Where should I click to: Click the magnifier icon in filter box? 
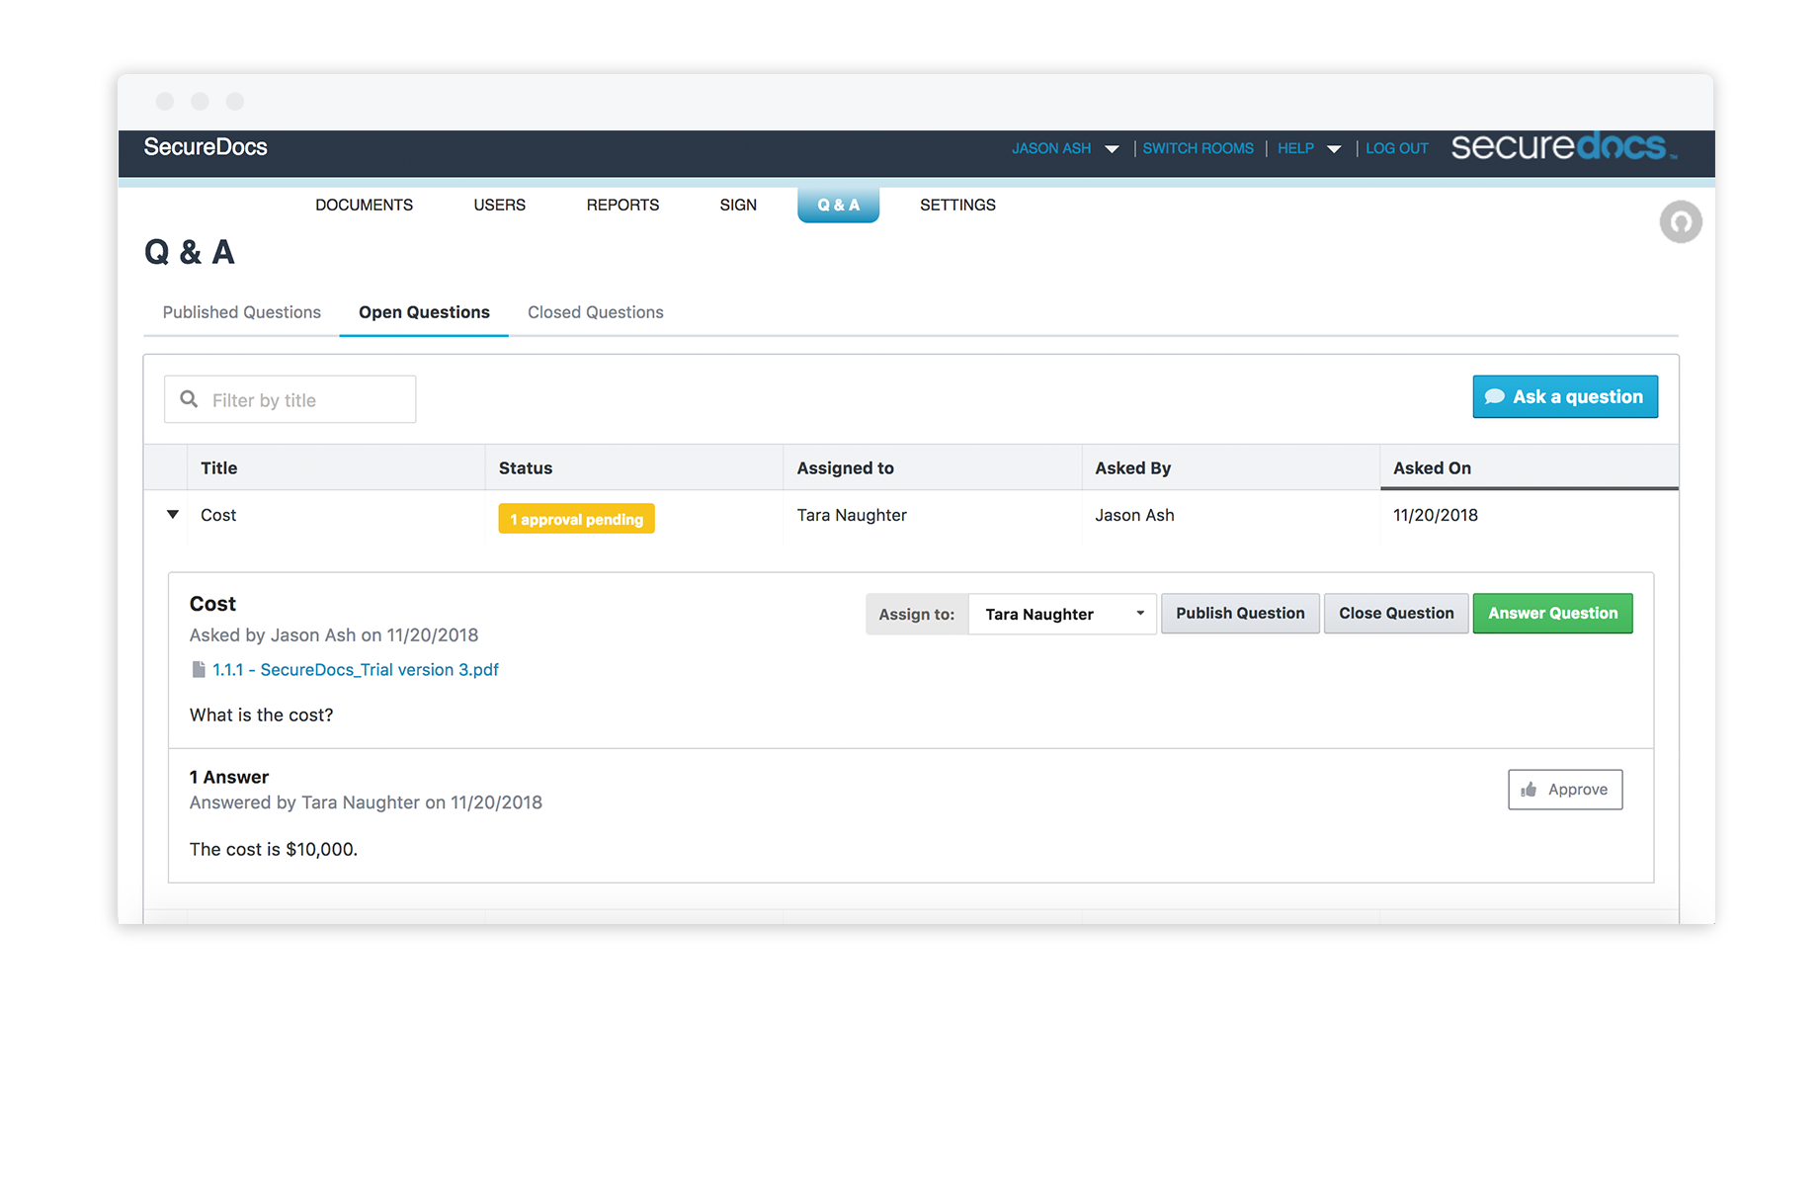pos(189,399)
